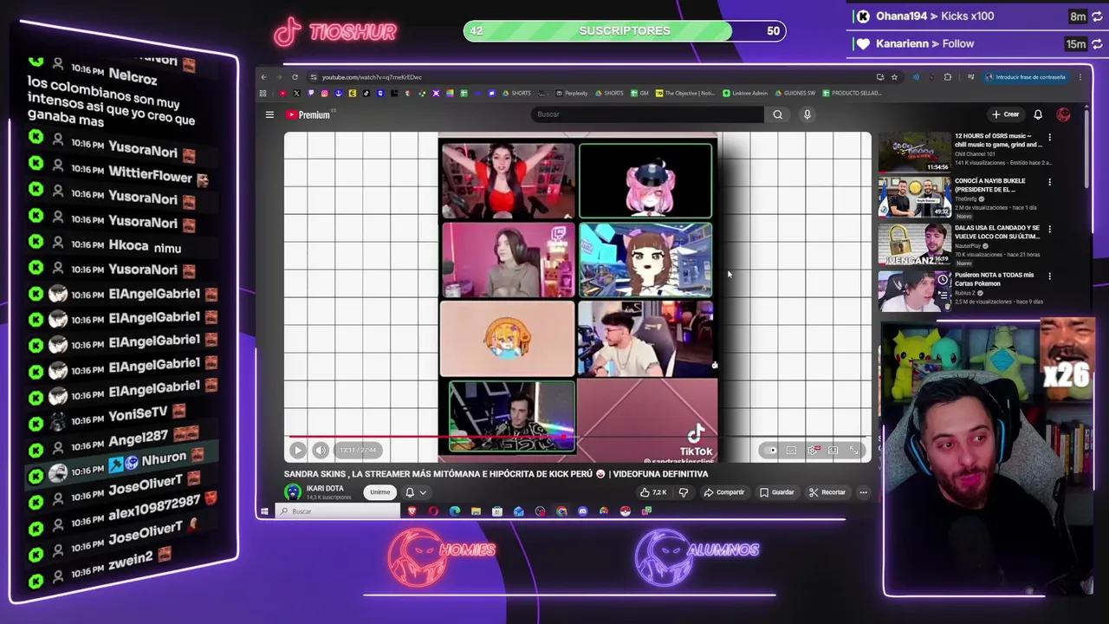
Task: Mute the video with the speaker icon
Action: (x=320, y=450)
